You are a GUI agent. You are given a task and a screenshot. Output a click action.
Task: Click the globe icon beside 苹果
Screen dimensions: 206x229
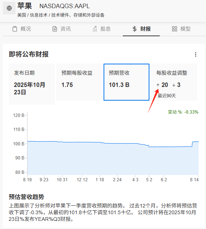tap(9, 8)
